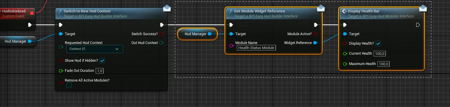Click the exec input pin of Get Module Widget Reference
Image resolution: width=450 pixels, height=107 pixels.
click(x=231, y=25)
